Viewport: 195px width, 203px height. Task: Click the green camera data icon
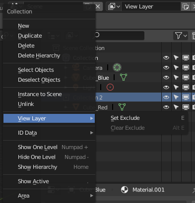(x=117, y=67)
